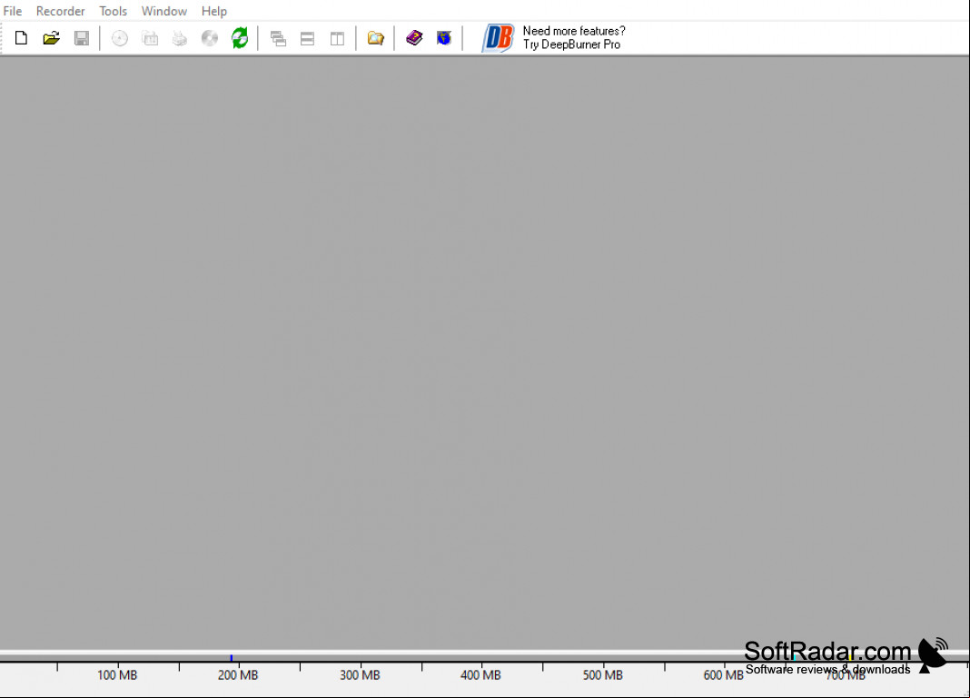Screen dimensions: 970x698
Task: Open the Window menu
Action: [x=163, y=11]
